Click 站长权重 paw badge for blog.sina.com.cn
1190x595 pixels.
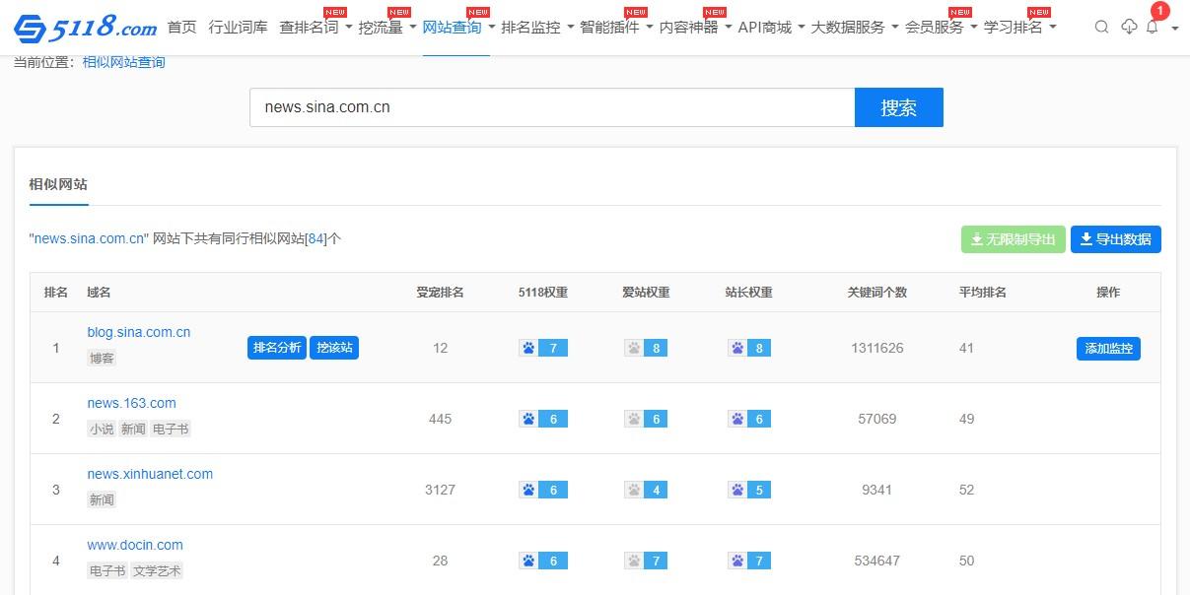click(x=749, y=348)
